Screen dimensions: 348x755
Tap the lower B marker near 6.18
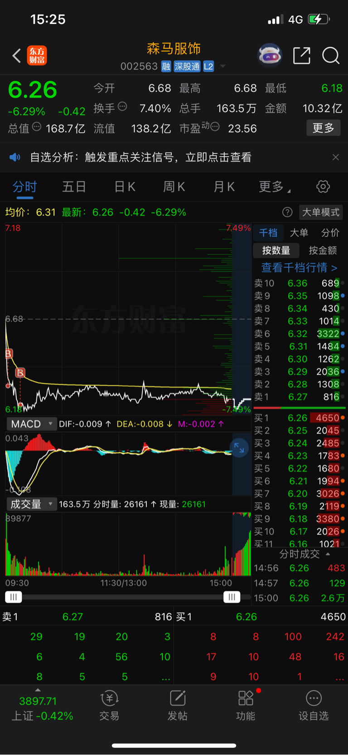(x=20, y=373)
